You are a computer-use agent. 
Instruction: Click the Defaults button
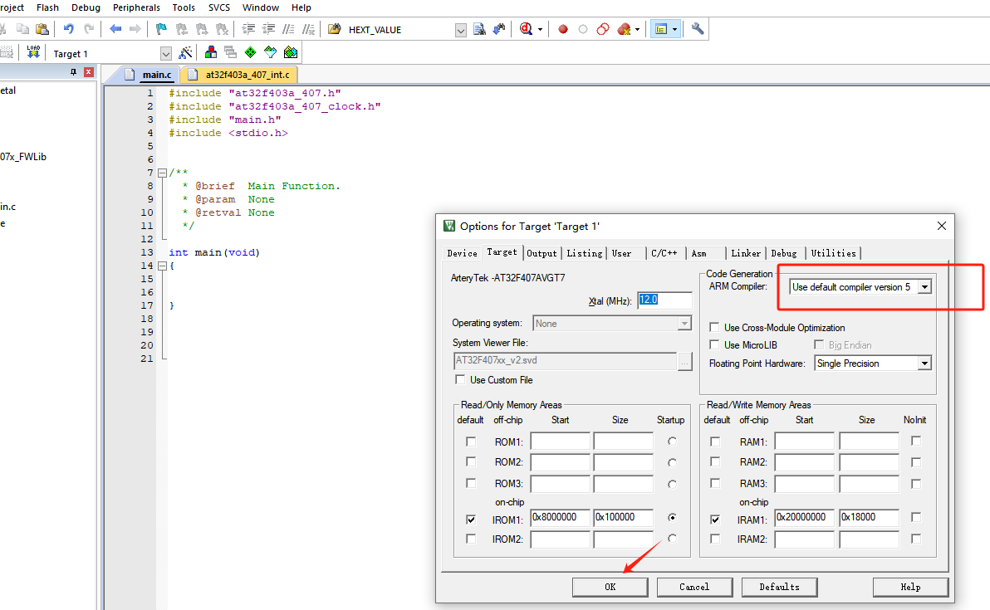click(779, 587)
